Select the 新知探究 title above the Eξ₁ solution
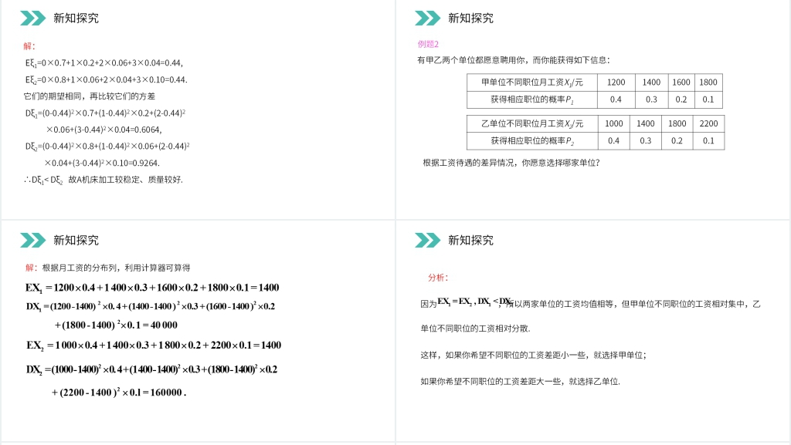 (x=76, y=18)
